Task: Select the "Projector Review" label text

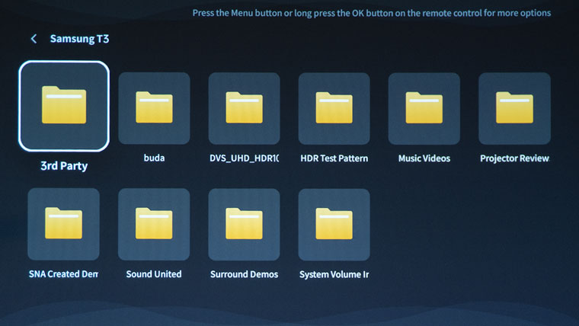Action: [514, 158]
